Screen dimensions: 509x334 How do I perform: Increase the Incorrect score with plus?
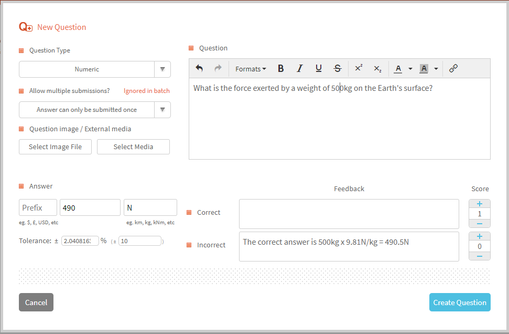tap(480, 236)
